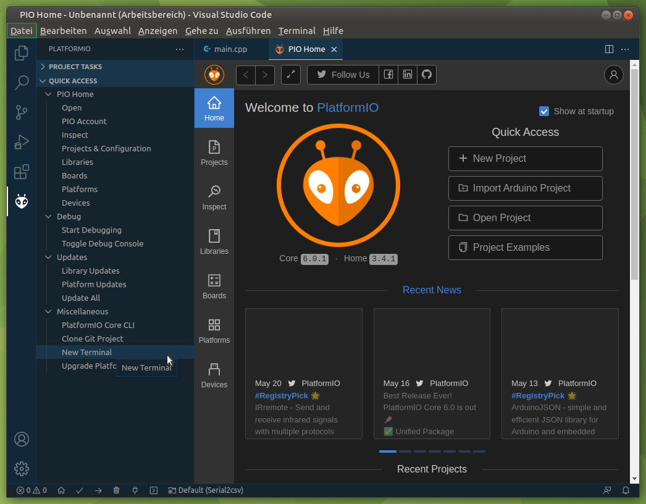The width and height of the screenshot is (646, 504).
Task: Click the new terminal icon in status bar
Action: click(154, 490)
